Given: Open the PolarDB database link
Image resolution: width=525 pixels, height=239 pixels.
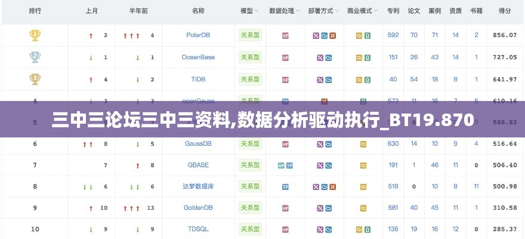Looking at the screenshot, I should 198,35.
